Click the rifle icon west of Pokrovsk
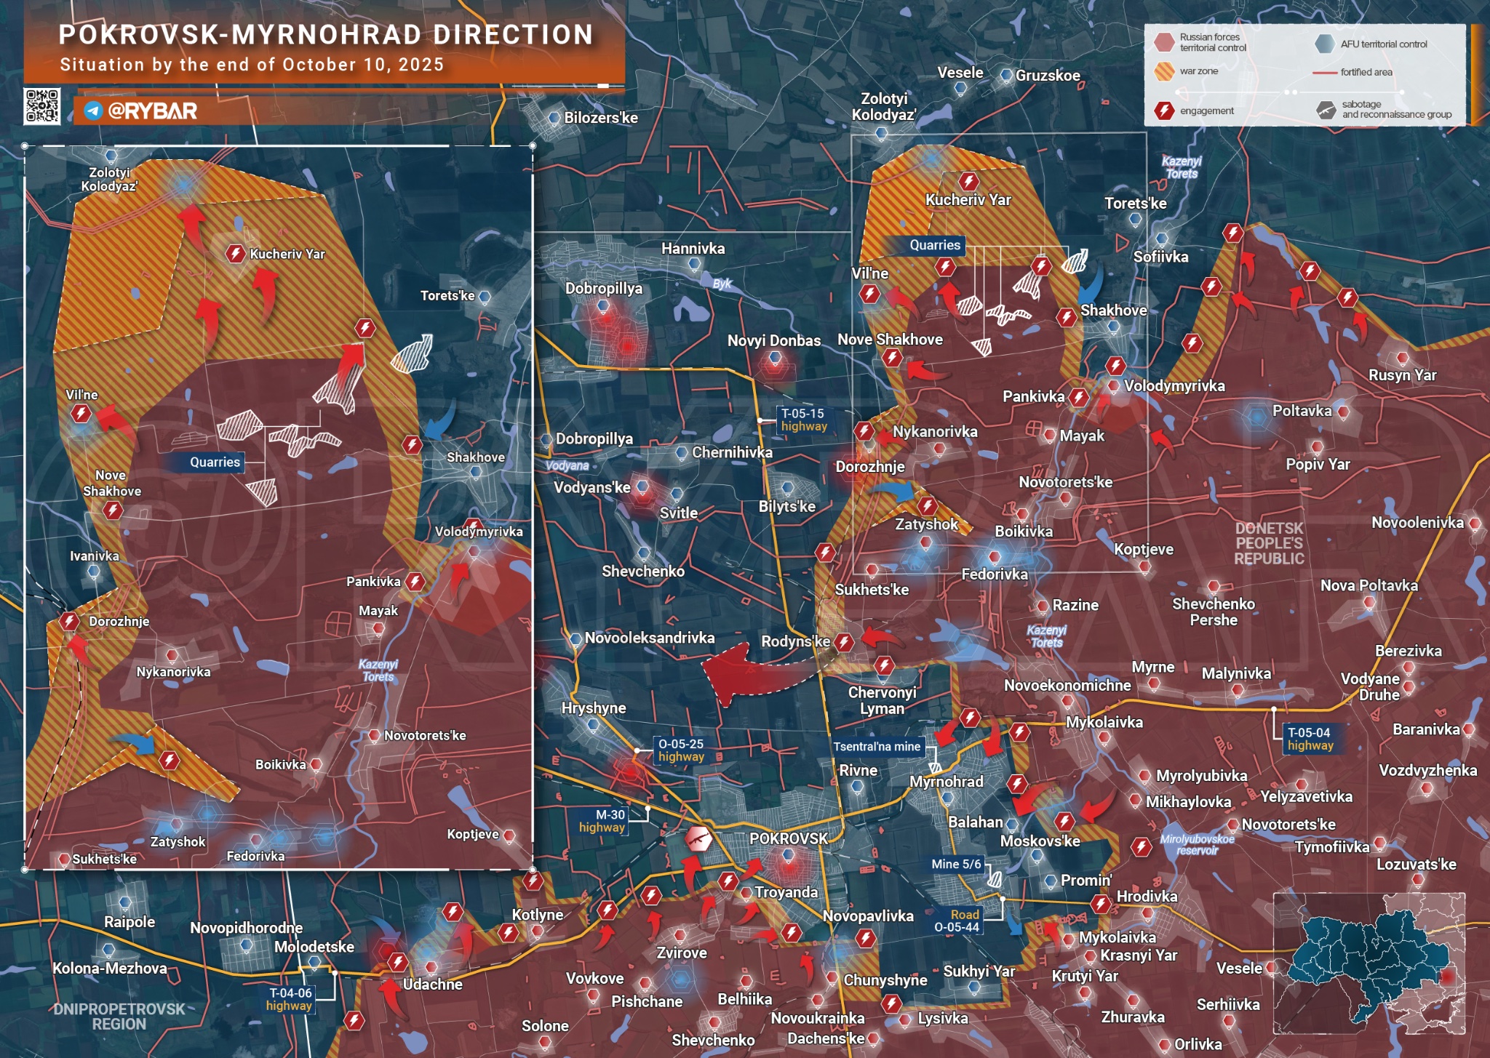This screenshot has width=1490, height=1058. click(698, 839)
